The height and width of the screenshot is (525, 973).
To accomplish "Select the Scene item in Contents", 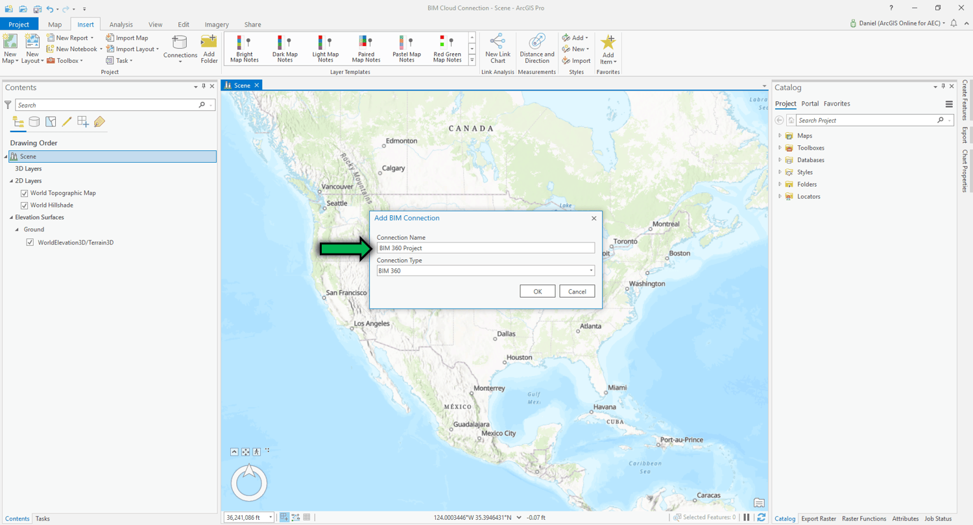I will click(113, 156).
